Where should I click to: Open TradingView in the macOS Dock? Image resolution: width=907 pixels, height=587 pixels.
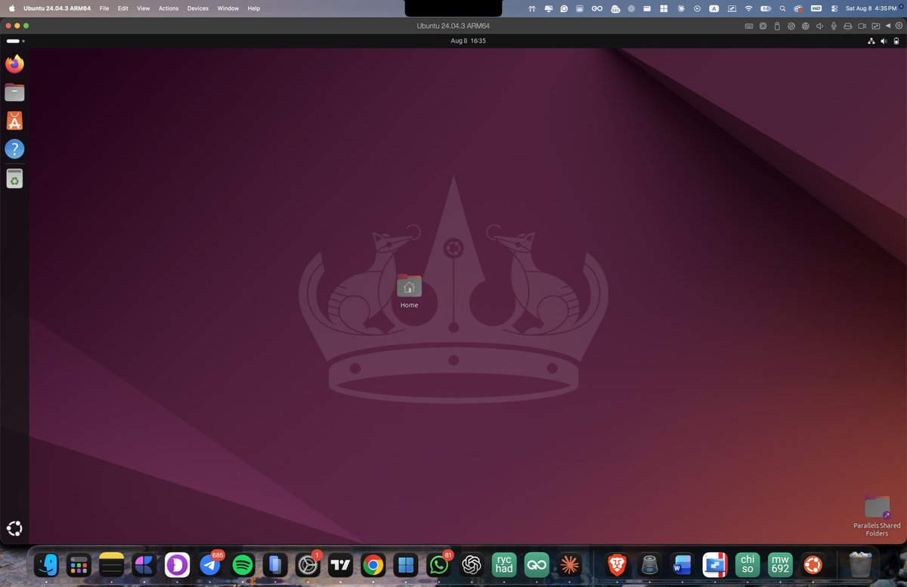point(341,564)
